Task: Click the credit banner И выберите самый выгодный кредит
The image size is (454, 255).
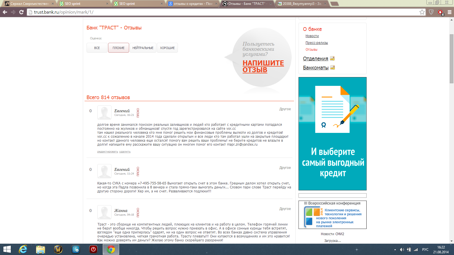Action: coord(333,134)
